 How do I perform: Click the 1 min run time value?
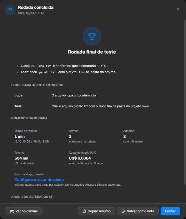20,137
